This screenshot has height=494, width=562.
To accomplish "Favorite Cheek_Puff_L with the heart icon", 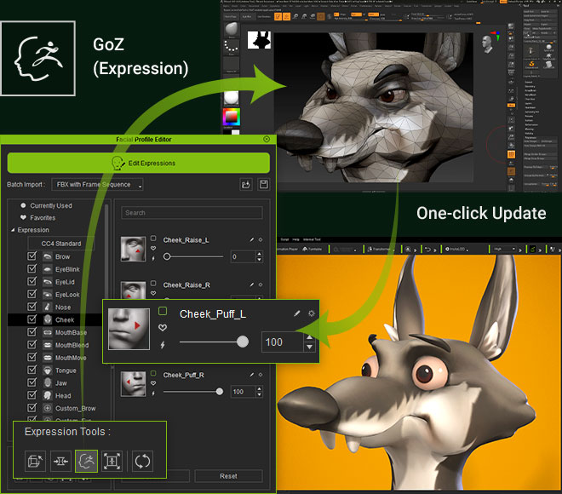I will (163, 328).
